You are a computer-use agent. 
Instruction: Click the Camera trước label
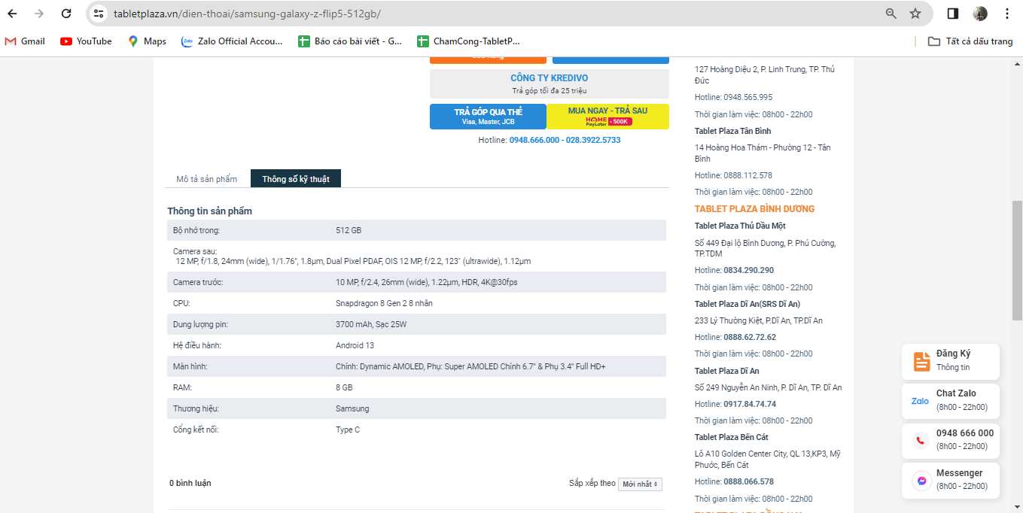pyautogui.click(x=198, y=282)
